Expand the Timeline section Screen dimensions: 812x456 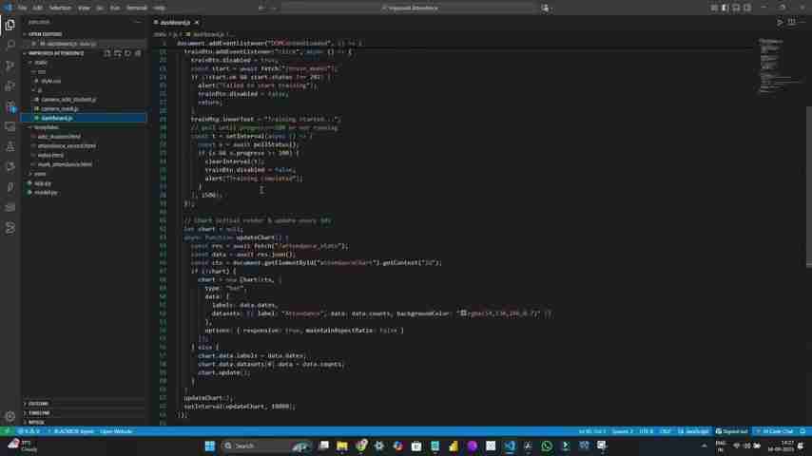[x=38, y=413]
